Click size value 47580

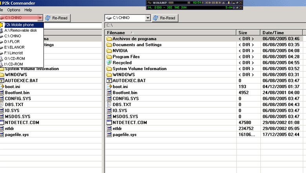pos(245,123)
